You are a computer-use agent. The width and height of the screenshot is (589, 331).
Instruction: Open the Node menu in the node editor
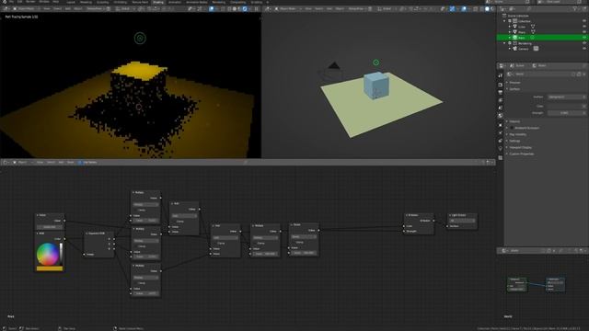(x=70, y=162)
